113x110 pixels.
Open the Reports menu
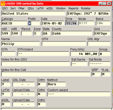tap(73, 8)
